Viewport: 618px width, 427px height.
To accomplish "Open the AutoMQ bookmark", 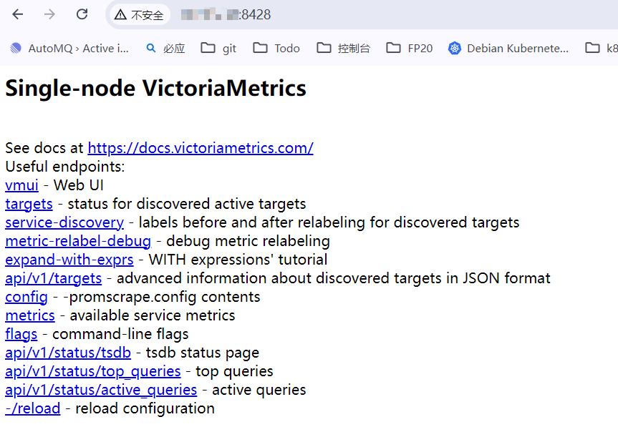I will tap(69, 48).
